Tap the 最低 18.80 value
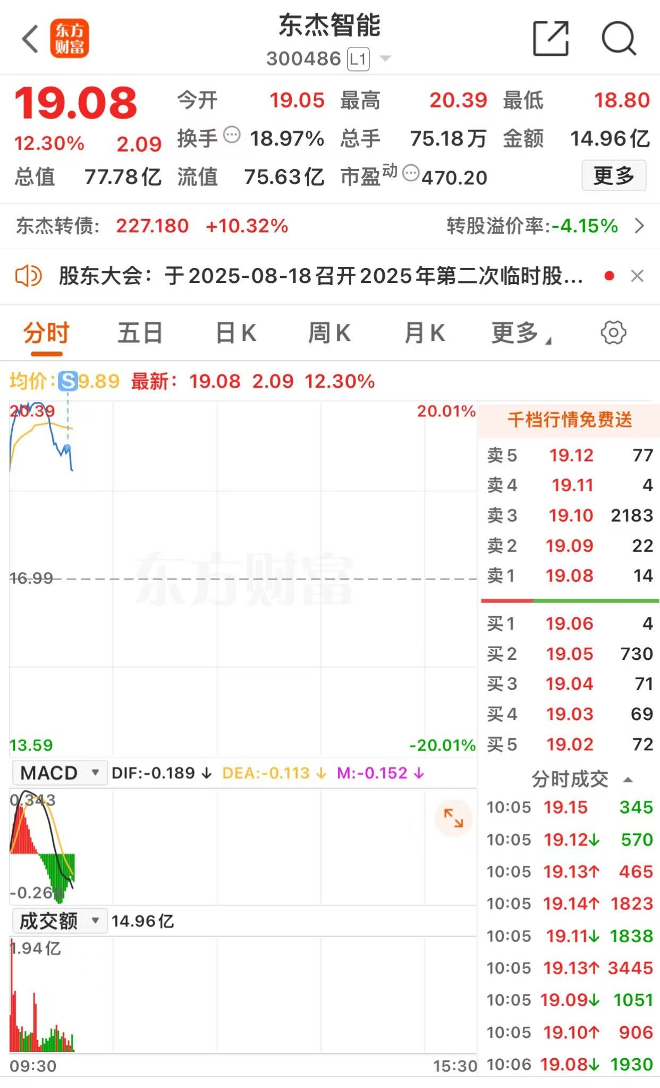This screenshot has width=660, height=1088. [622, 100]
